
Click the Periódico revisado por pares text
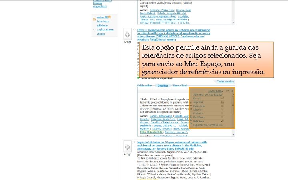pos(155,155)
